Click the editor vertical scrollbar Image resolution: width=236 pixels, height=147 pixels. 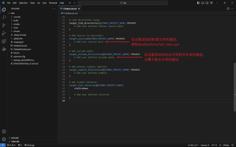[235, 87]
